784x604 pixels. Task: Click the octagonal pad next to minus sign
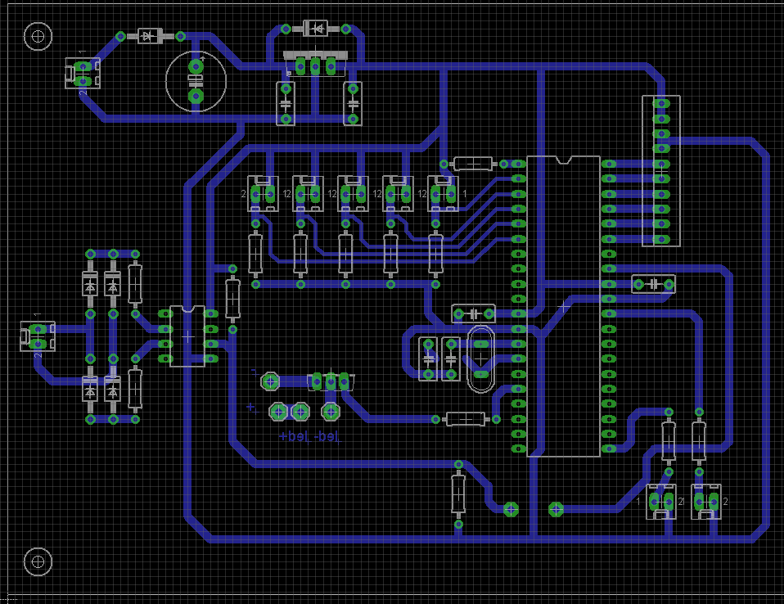[x=269, y=381]
